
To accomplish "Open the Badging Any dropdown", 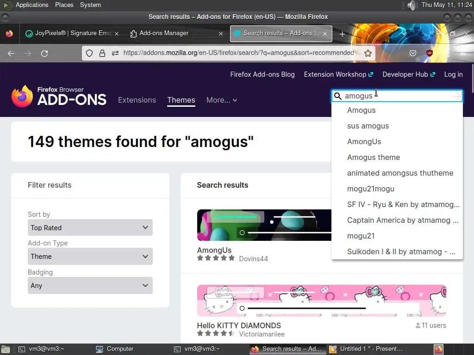I will pyautogui.click(x=90, y=285).
